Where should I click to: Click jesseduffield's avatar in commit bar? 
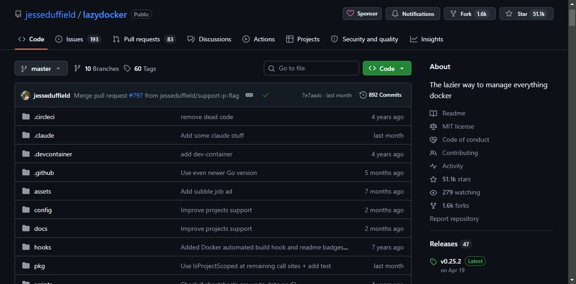26,95
